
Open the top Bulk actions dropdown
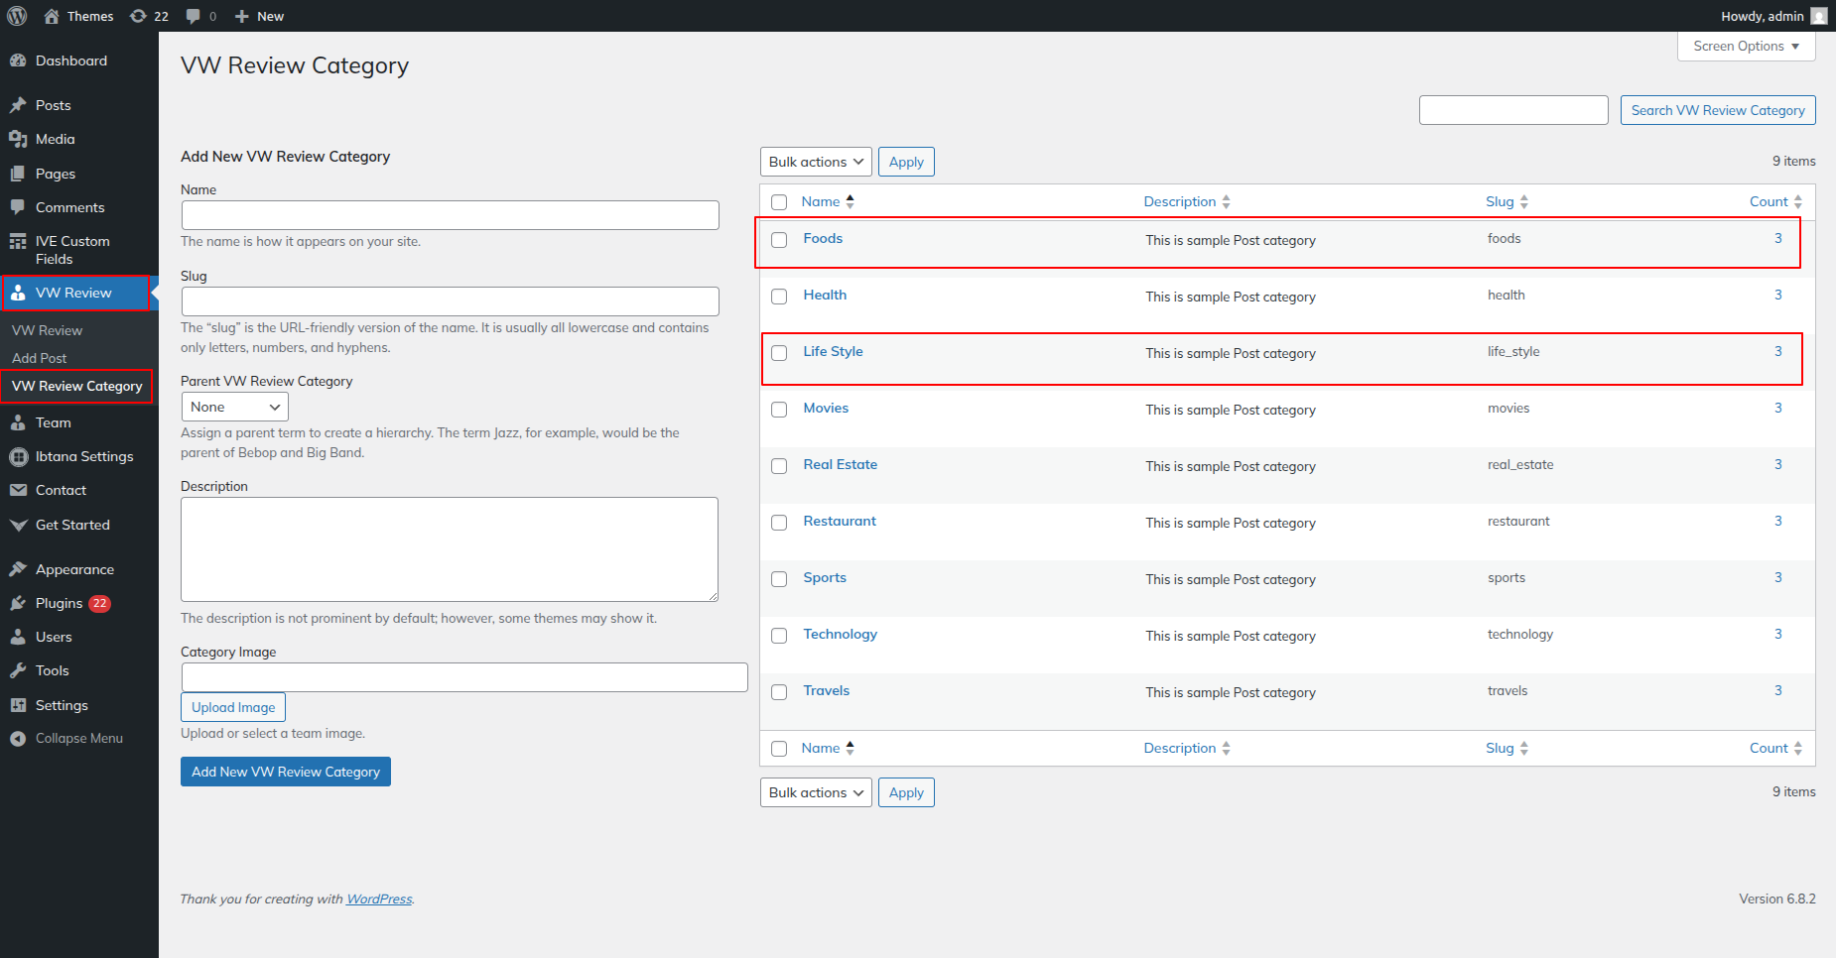816,162
